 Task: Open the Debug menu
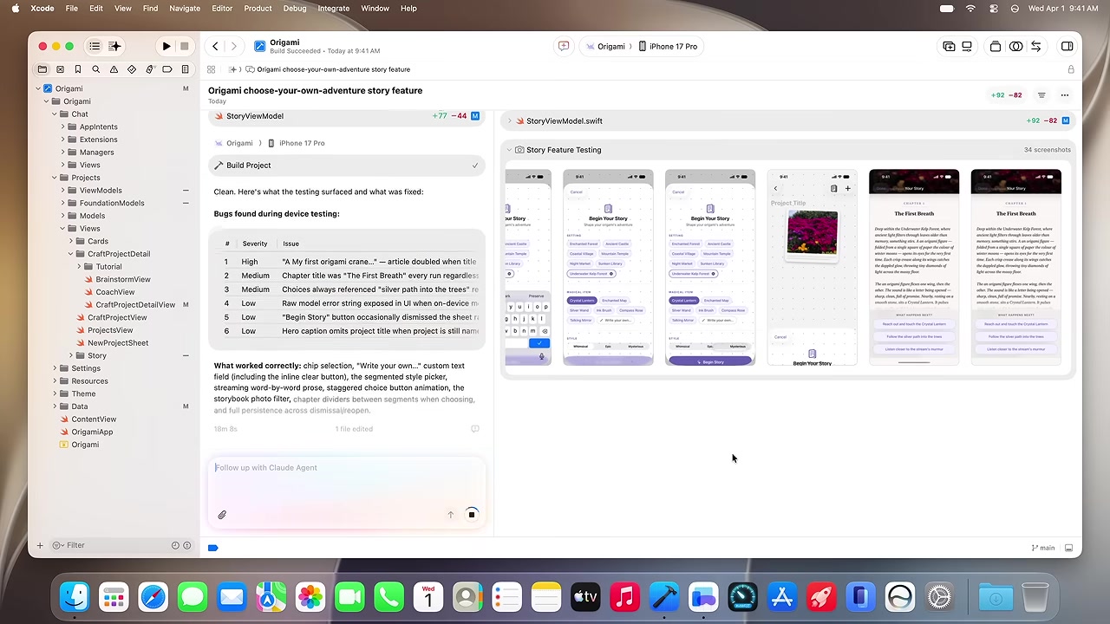(295, 8)
